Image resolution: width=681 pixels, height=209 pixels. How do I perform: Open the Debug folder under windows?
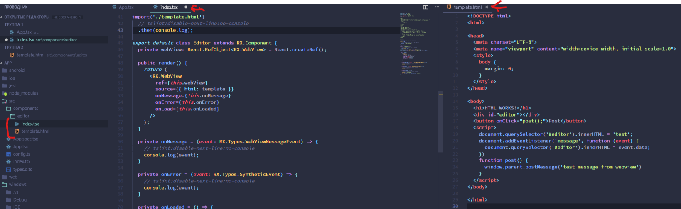tap(20, 200)
